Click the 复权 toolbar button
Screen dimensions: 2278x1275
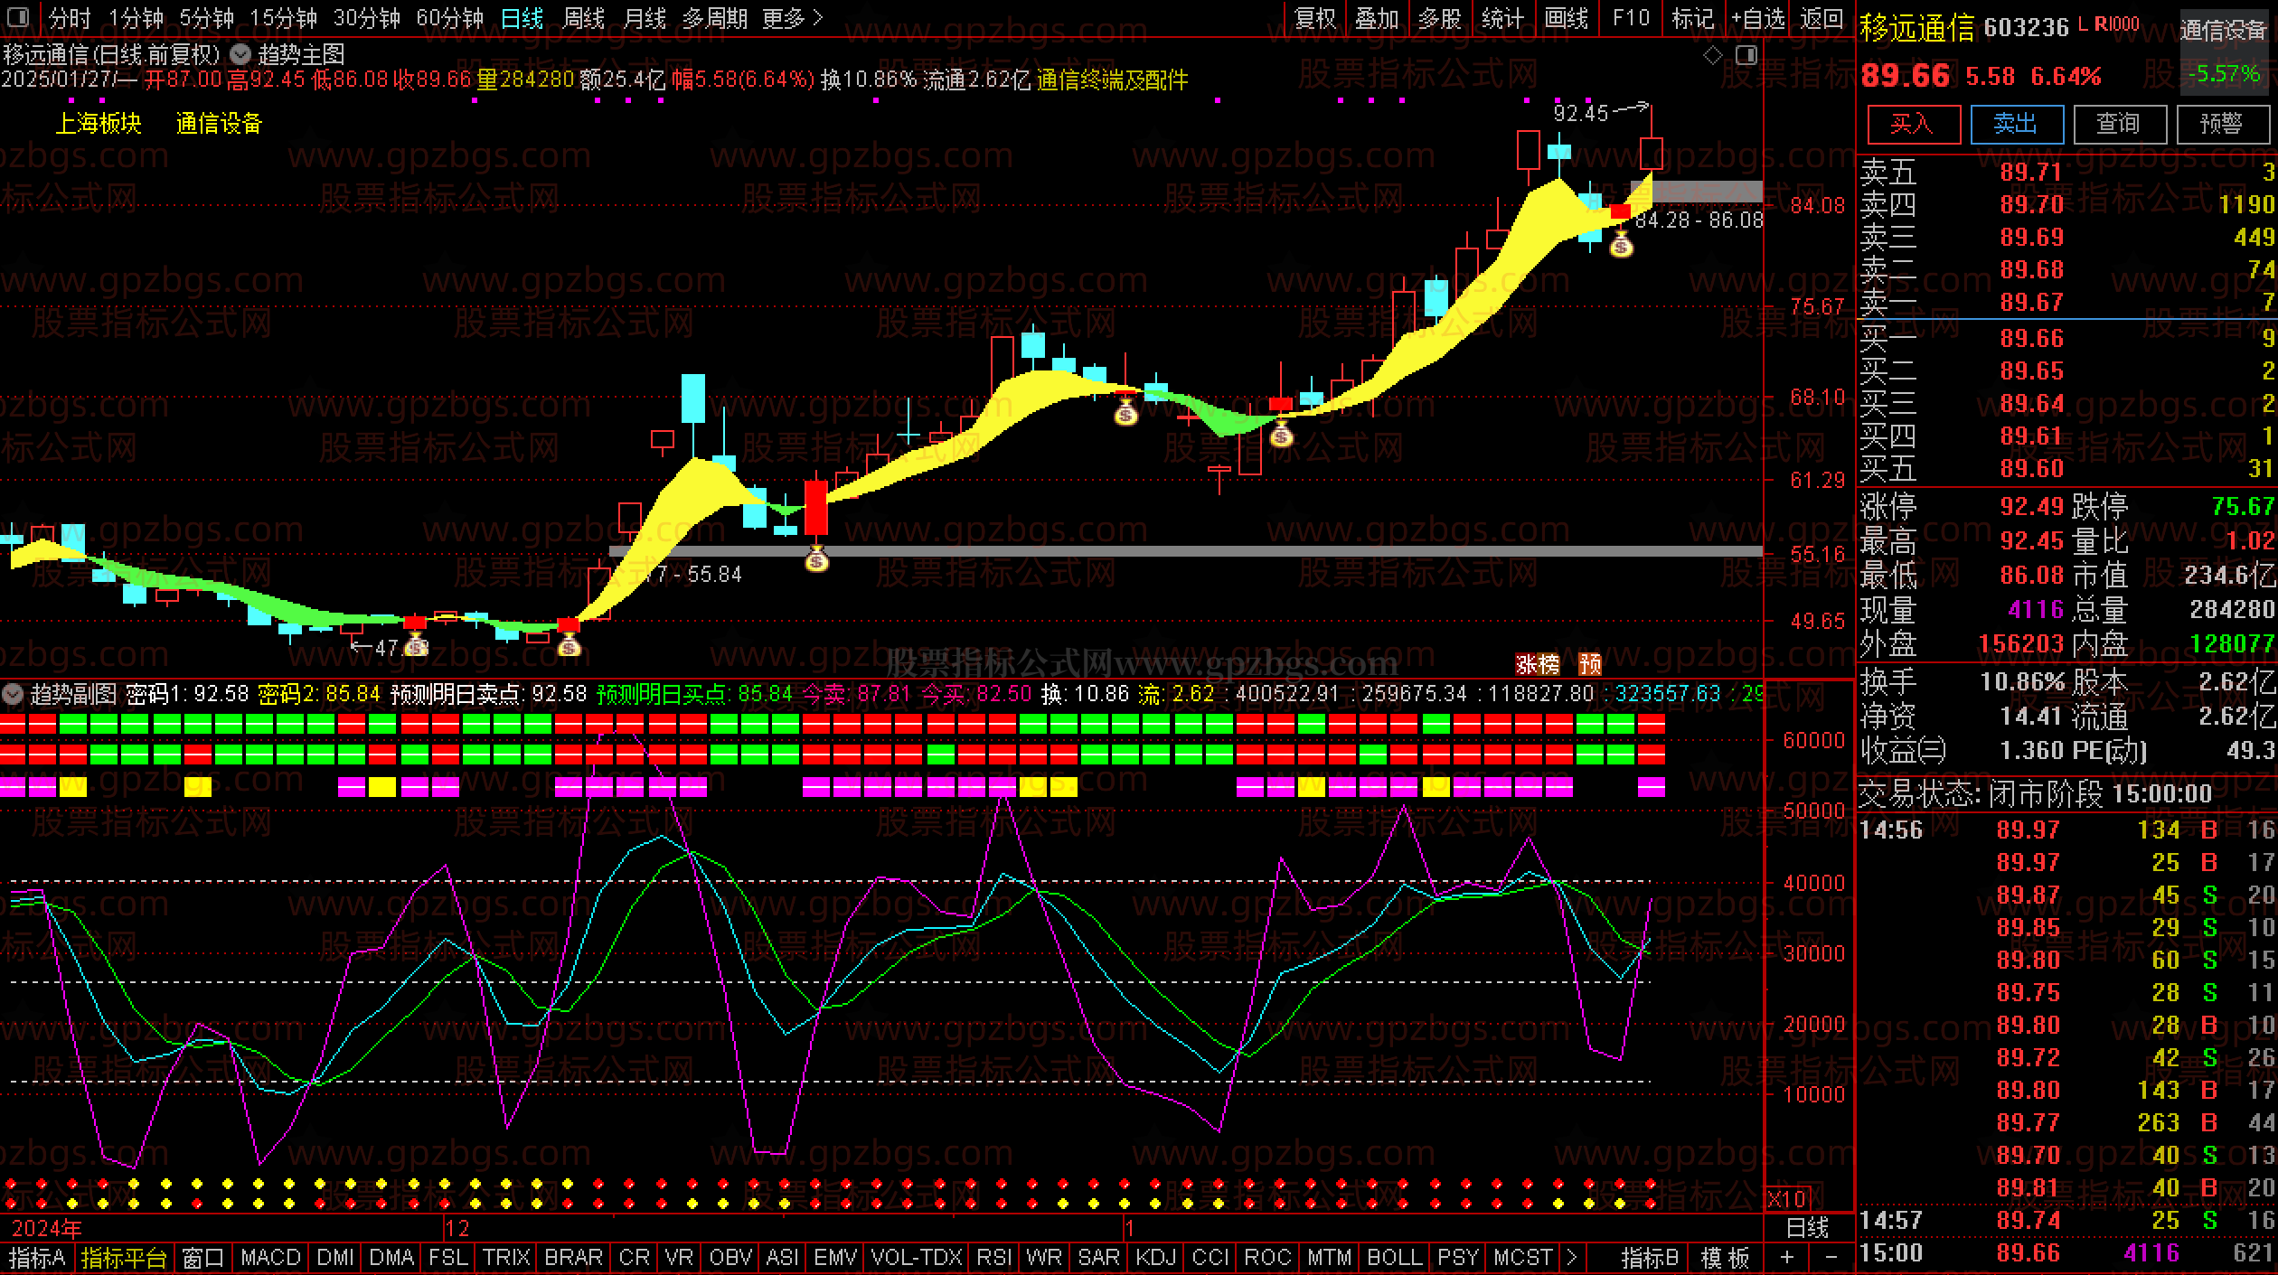click(x=1315, y=18)
